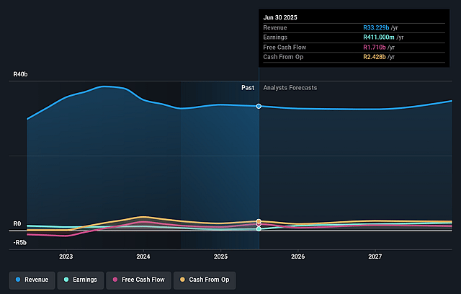Click the Jun 30 2025 tooltip header
Screen dimensions: 461x294
tap(280, 17)
